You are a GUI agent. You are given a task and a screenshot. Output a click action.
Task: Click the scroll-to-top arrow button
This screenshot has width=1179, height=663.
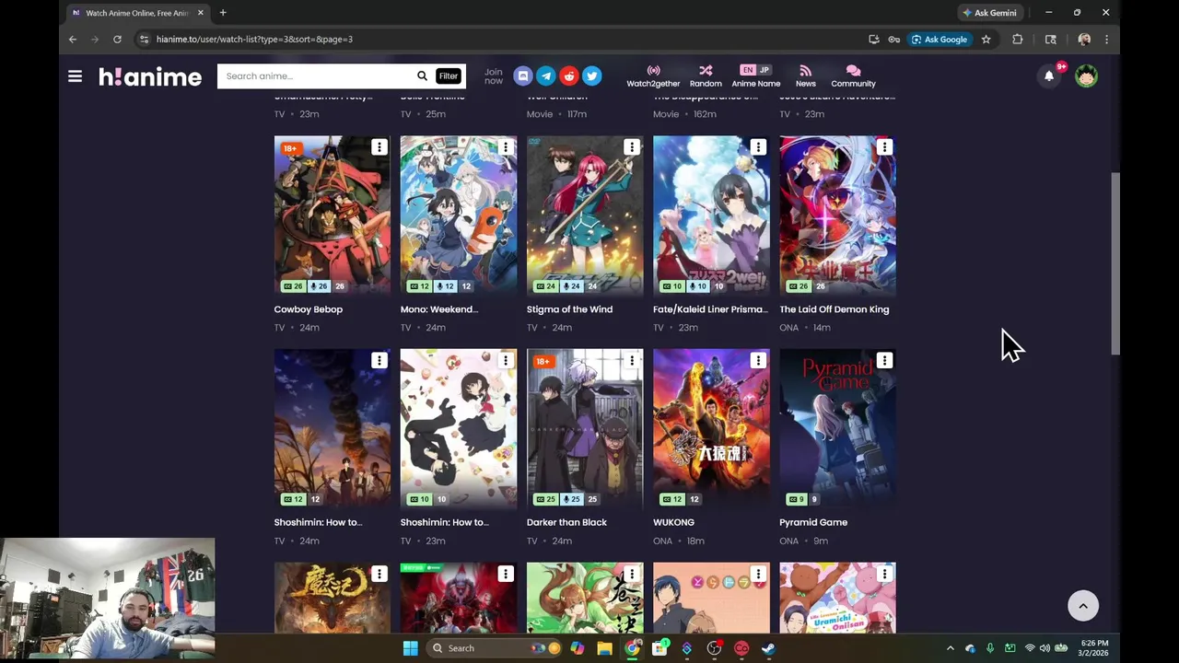[1083, 606]
